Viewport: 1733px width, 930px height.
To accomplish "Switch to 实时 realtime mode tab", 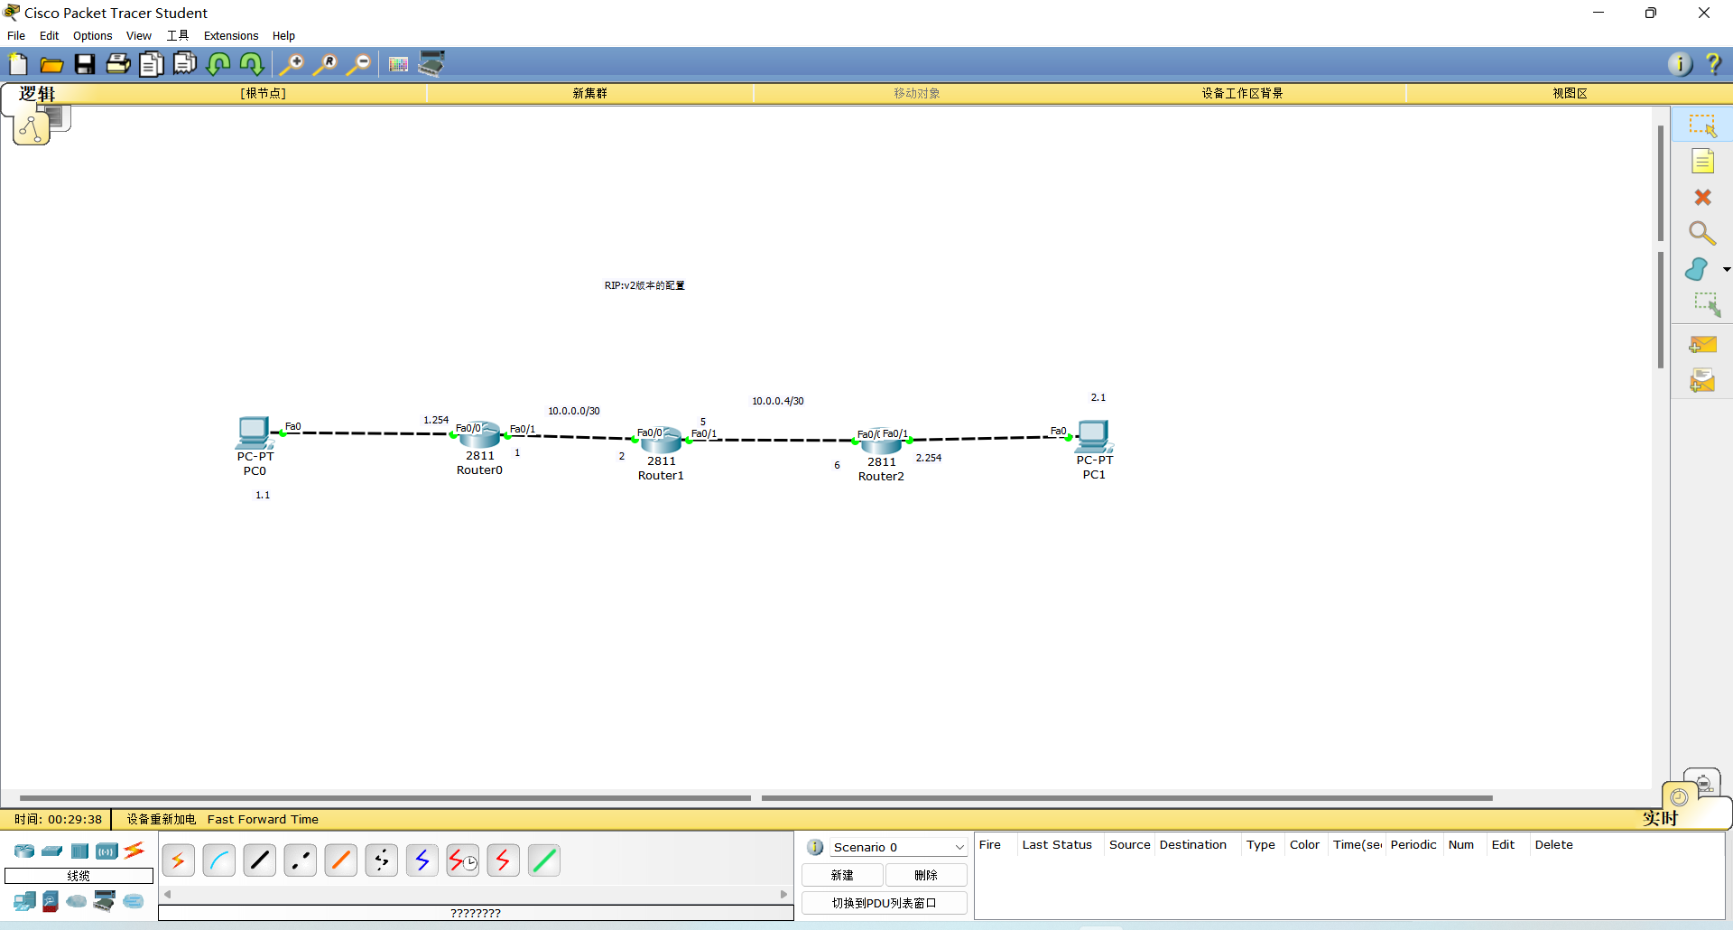I will click(1659, 818).
